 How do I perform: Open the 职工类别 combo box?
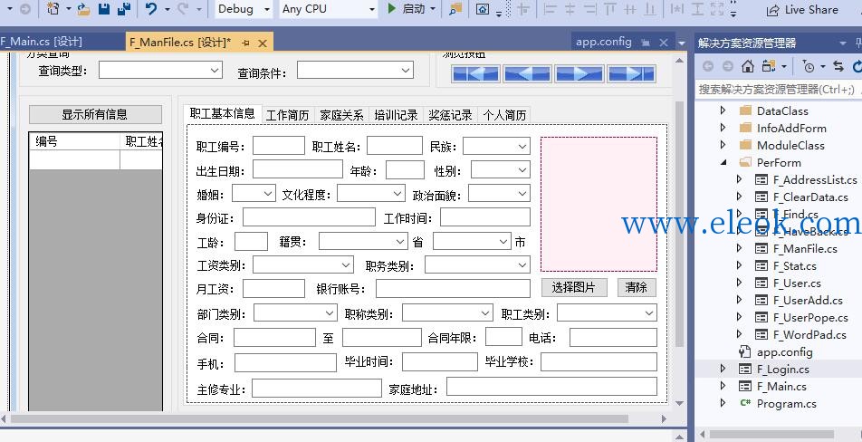point(649,312)
